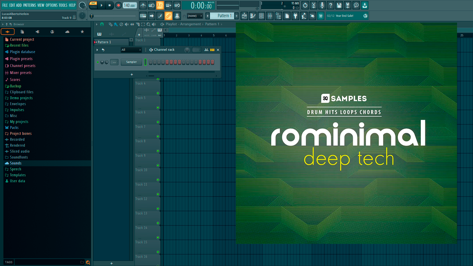Open the Browser options arrow
473x266 pixels.
pyautogui.click(x=3, y=24)
